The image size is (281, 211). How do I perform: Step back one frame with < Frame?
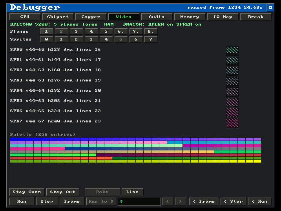click(x=204, y=202)
